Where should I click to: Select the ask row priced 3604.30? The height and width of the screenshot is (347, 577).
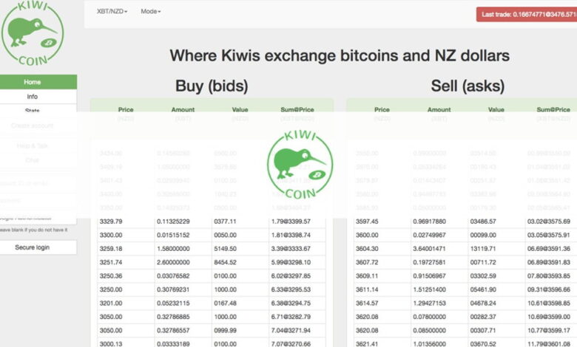[465, 249]
